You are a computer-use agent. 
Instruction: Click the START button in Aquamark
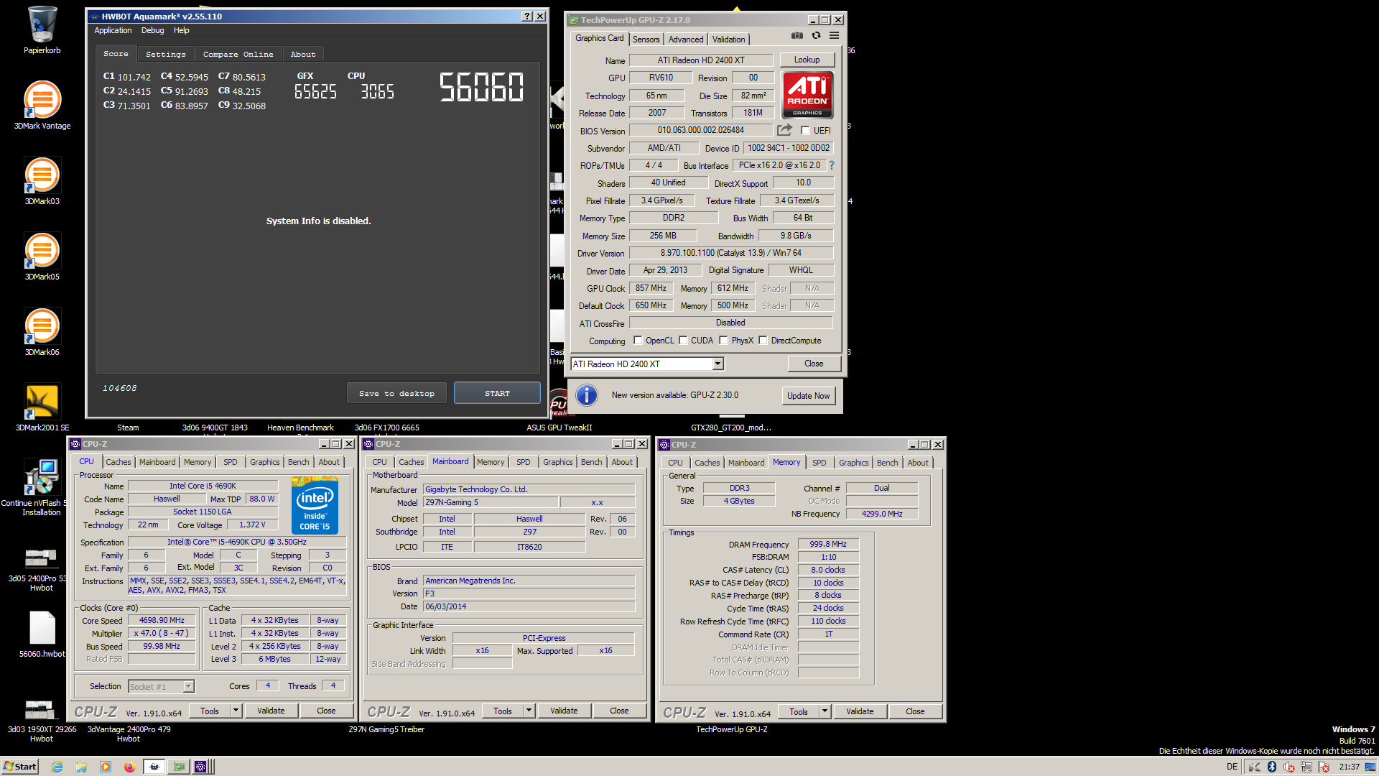(497, 393)
